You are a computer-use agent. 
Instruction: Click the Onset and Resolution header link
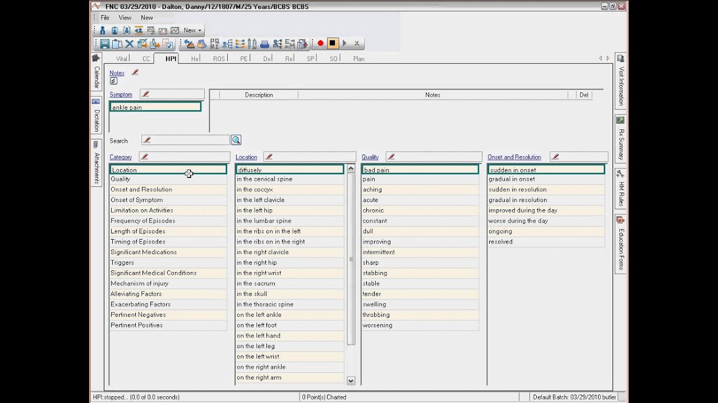click(514, 157)
